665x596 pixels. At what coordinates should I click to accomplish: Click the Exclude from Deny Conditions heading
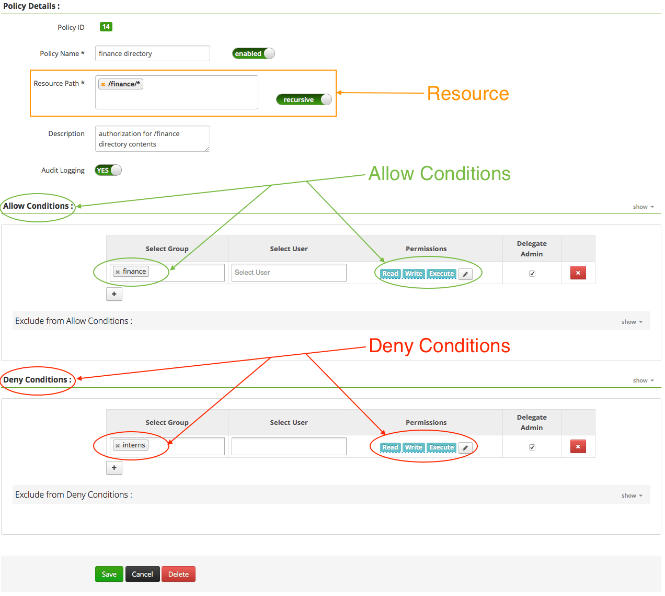tap(74, 494)
